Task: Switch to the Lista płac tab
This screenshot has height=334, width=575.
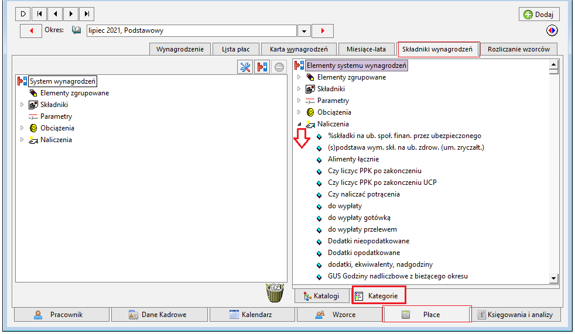Action: coord(236,49)
